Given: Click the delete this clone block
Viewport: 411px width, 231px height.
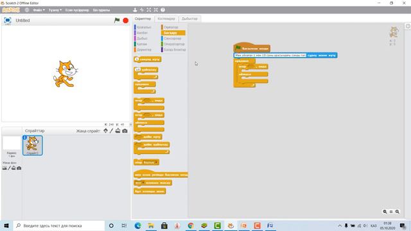Looking at the screenshot, I should pos(150,191).
